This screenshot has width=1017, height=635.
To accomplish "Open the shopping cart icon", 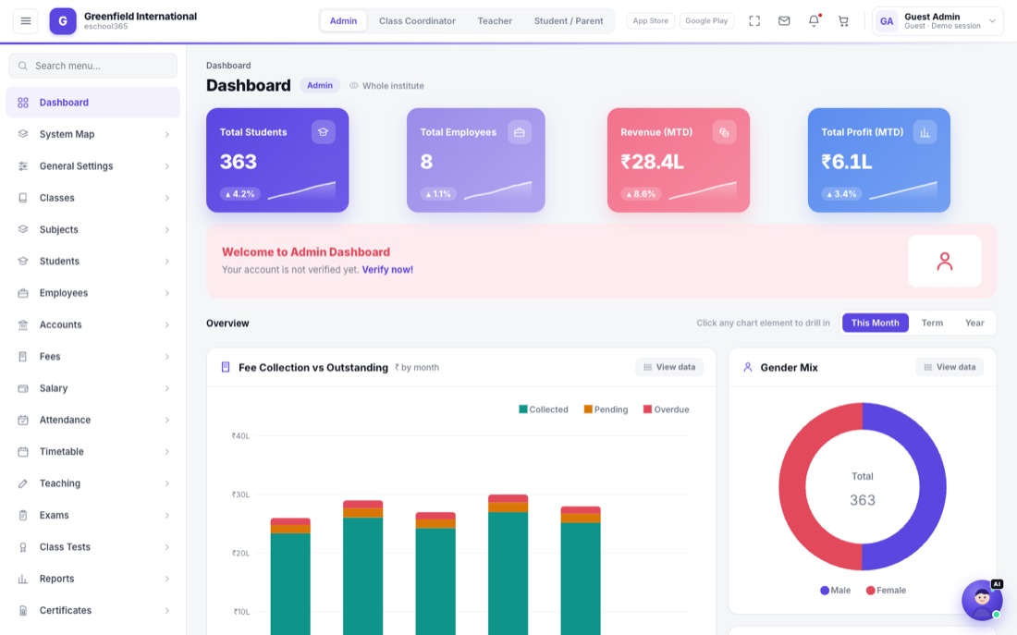I will tap(843, 20).
